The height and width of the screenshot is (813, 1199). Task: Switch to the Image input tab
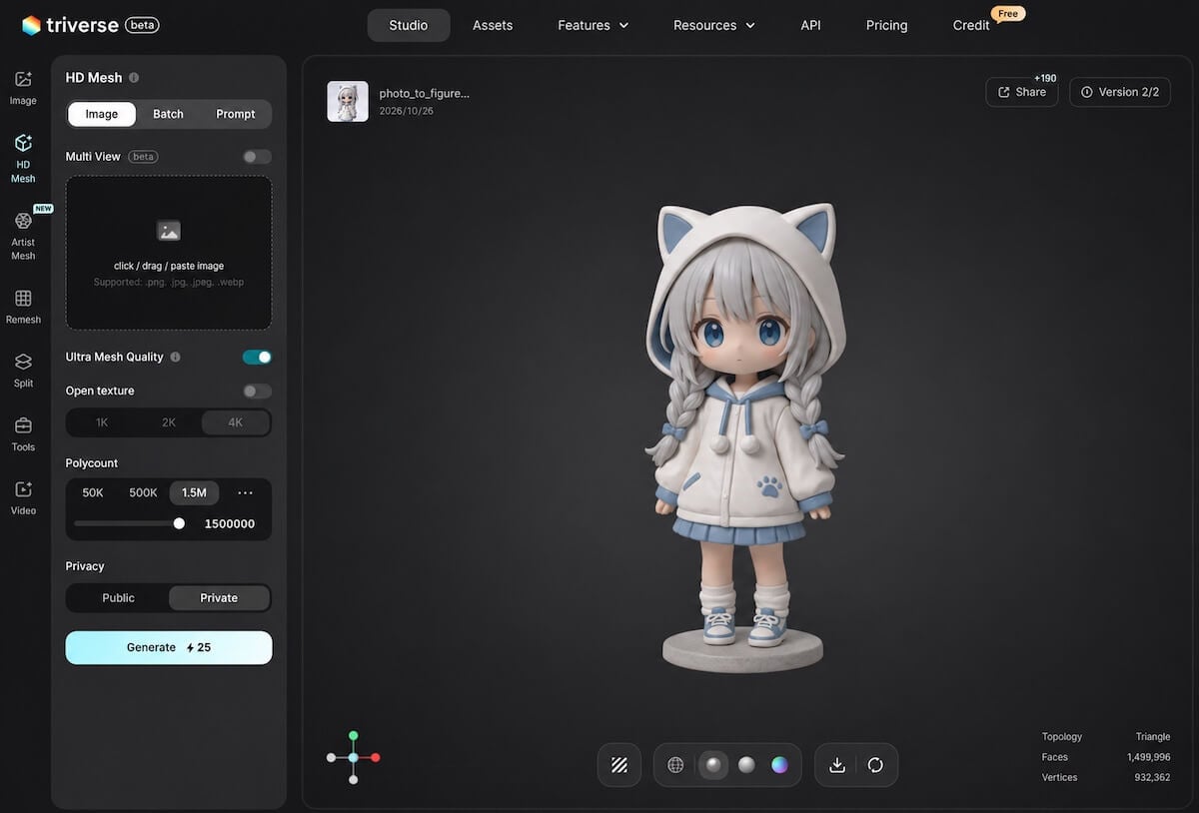pos(102,114)
